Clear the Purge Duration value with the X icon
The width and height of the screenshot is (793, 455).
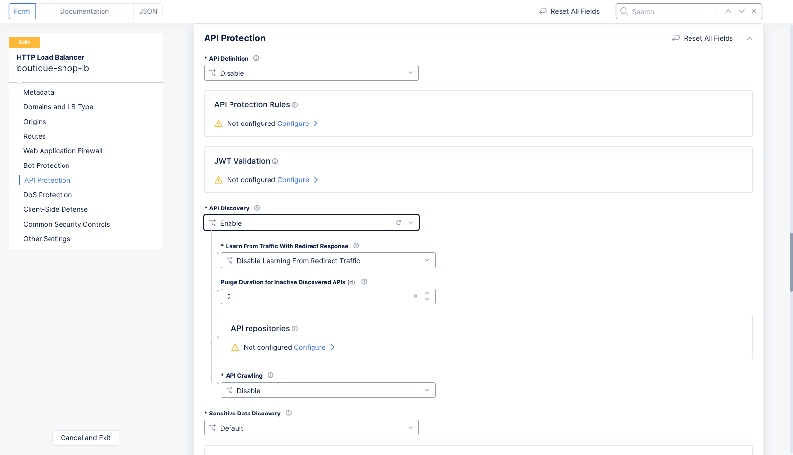click(415, 296)
